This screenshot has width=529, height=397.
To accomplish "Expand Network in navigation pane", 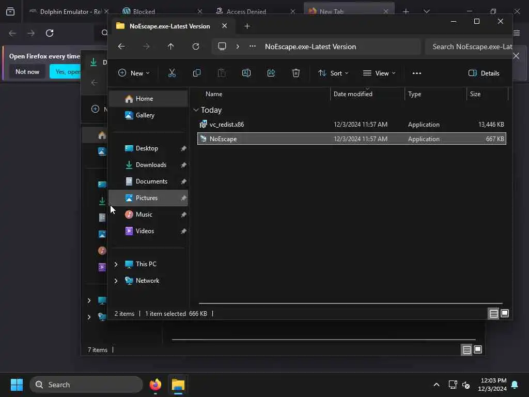I will [x=116, y=281].
